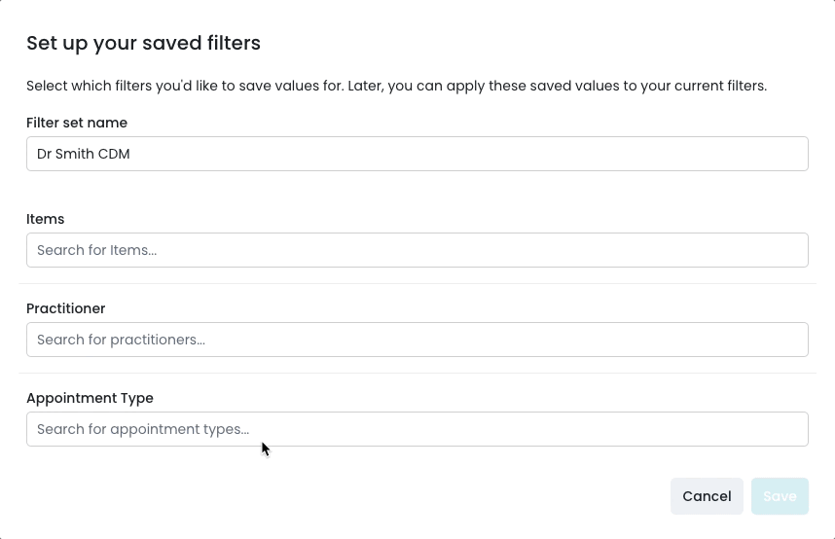Click the 'Items' field label
Viewport: 835px width, 539px height.
[x=46, y=219]
